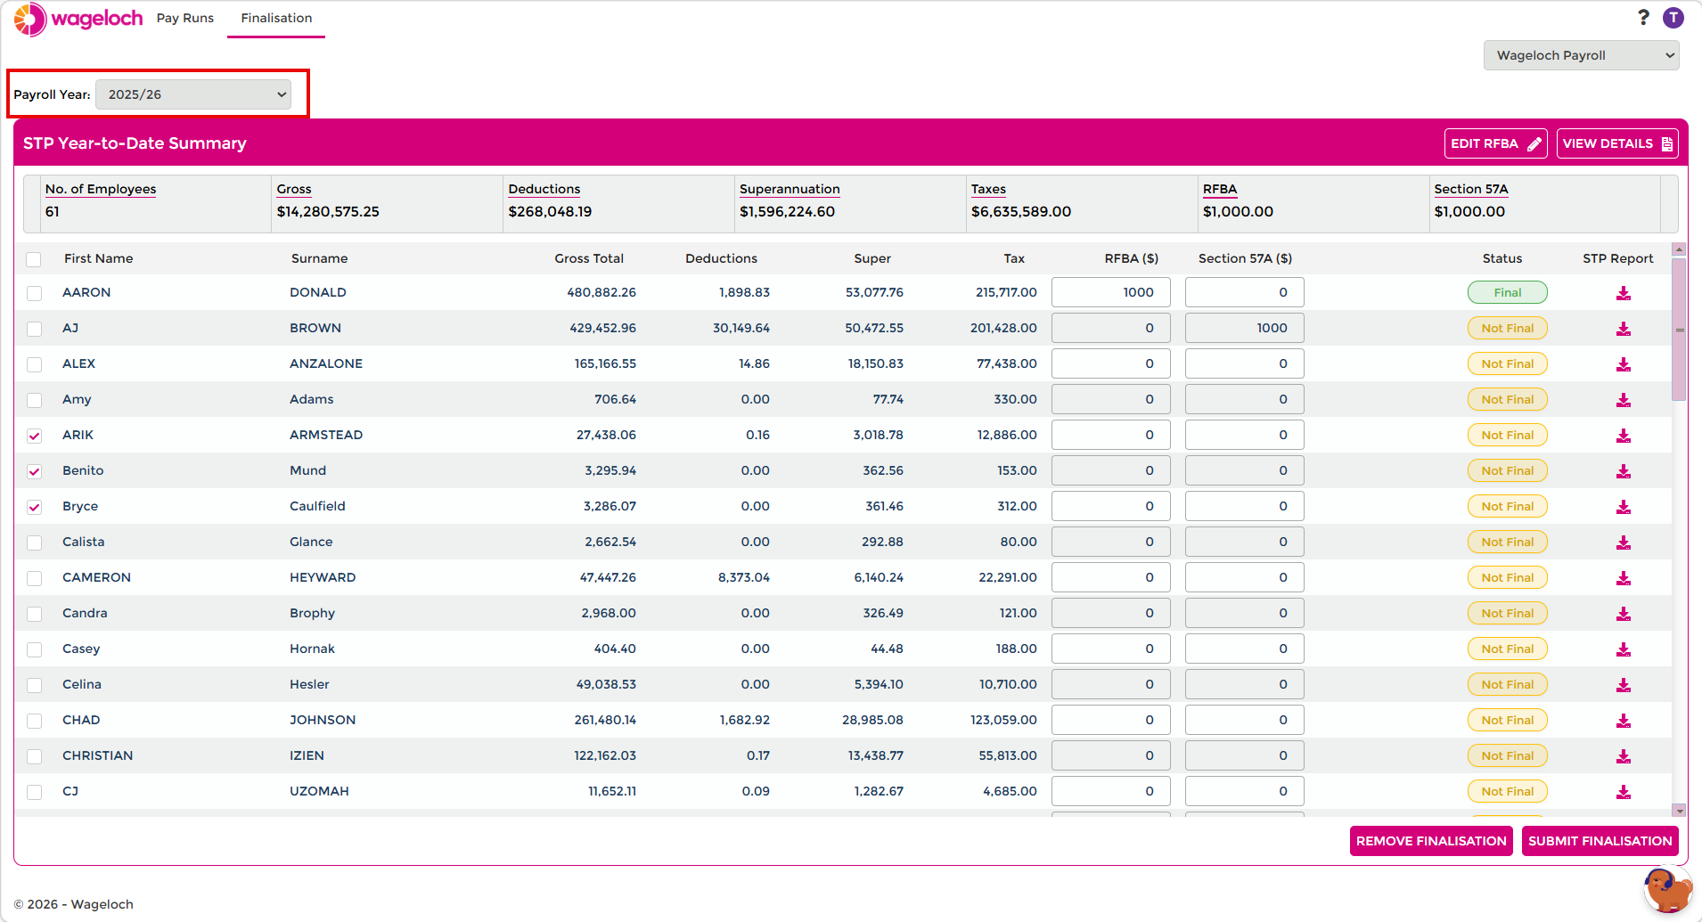The height and width of the screenshot is (922, 1702).
Task: Download STP report for Casey Hornak
Action: (x=1624, y=649)
